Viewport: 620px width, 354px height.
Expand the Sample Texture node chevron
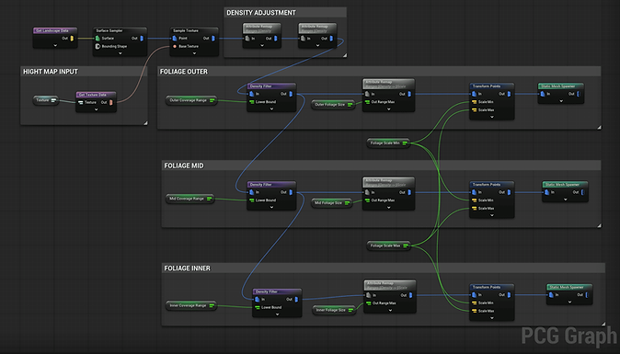click(x=194, y=53)
